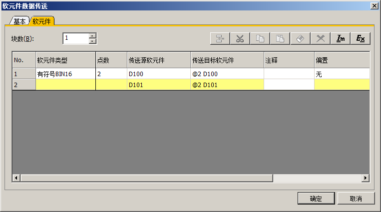
Task: Close the 软元件数据传送 dialog
Action: pos(374,5)
